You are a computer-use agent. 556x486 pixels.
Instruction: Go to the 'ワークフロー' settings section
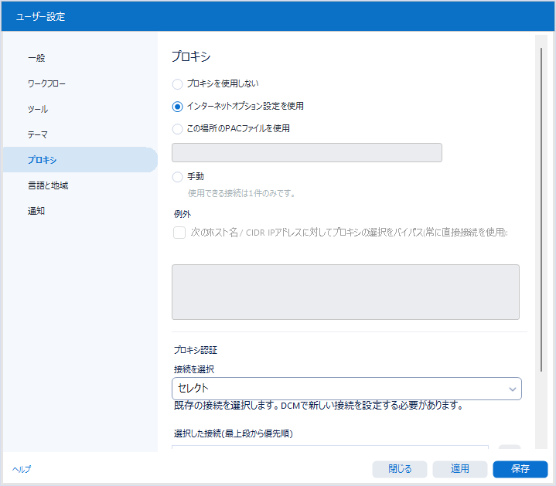coord(48,83)
